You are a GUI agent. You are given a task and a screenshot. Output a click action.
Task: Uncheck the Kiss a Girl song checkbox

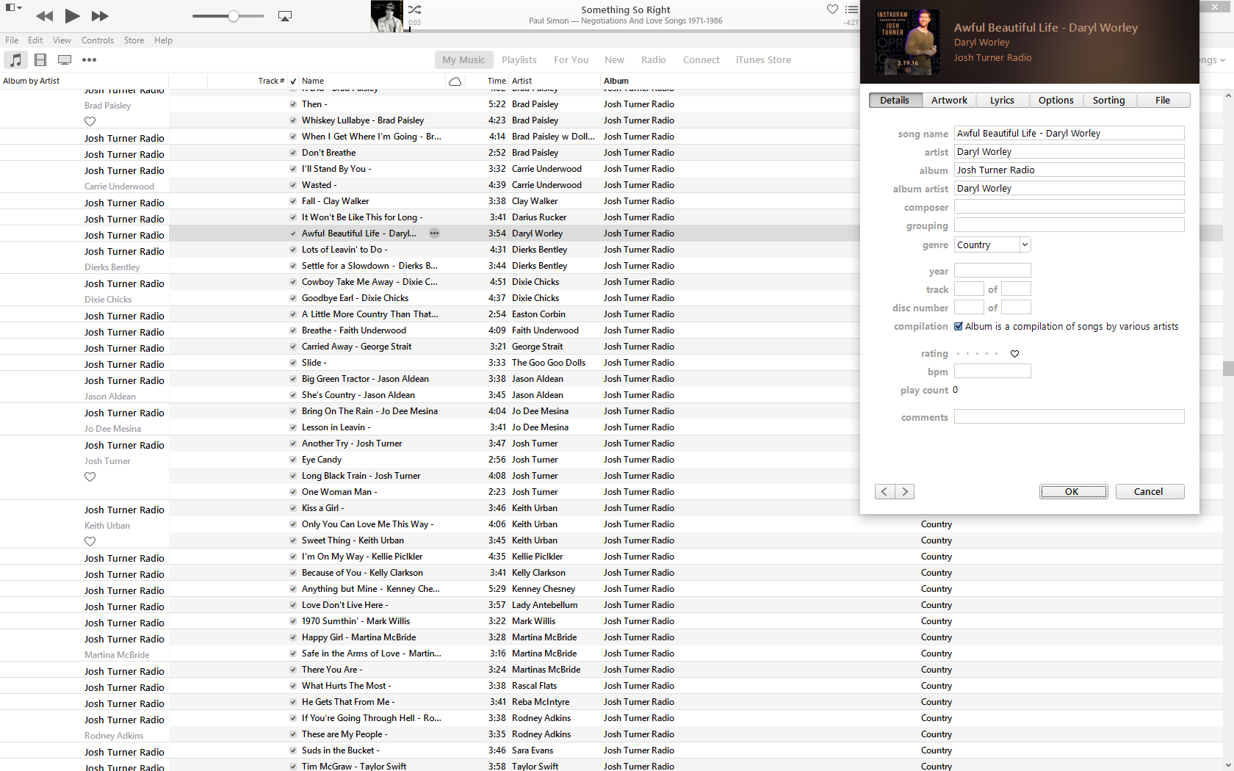pos(293,508)
